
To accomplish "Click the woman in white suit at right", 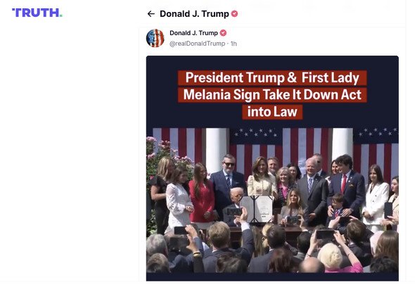I will (x=376, y=196).
